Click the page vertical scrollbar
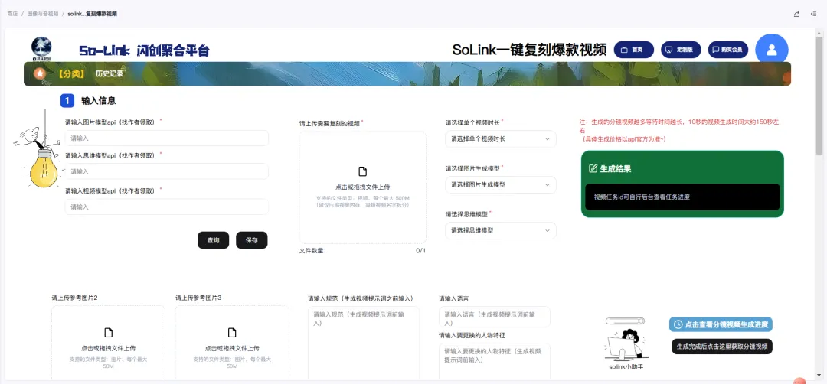Viewport: 827px width, 384px height. [x=818, y=95]
